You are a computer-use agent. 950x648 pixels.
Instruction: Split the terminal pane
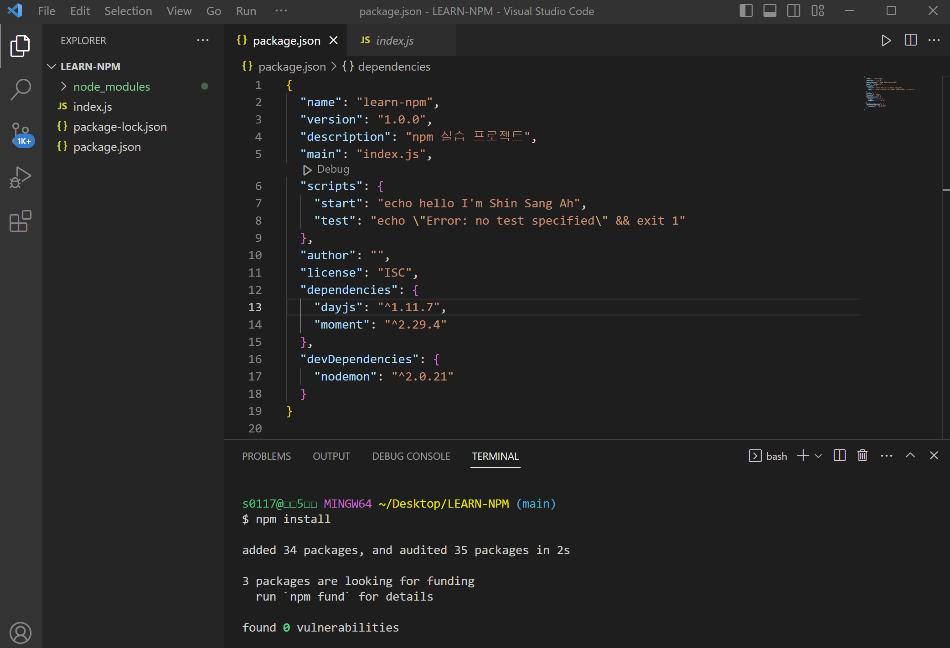(x=839, y=456)
